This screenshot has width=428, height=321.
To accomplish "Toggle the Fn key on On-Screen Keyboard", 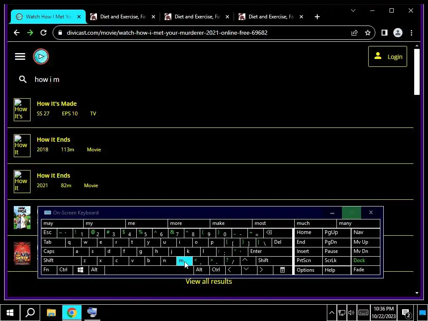I will pos(49,270).
